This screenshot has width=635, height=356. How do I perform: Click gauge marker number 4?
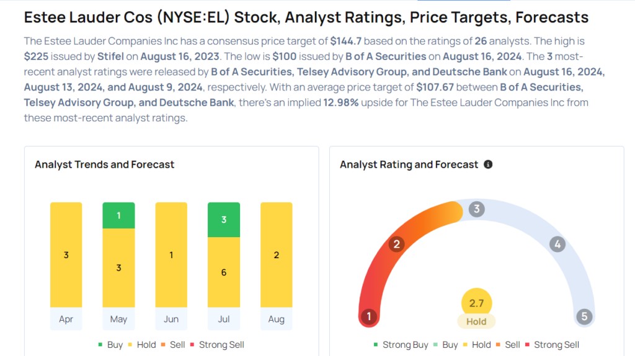pos(557,244)
